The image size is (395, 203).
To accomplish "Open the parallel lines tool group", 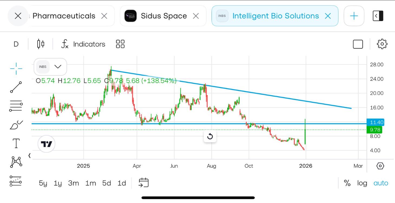I will [16, 105].
